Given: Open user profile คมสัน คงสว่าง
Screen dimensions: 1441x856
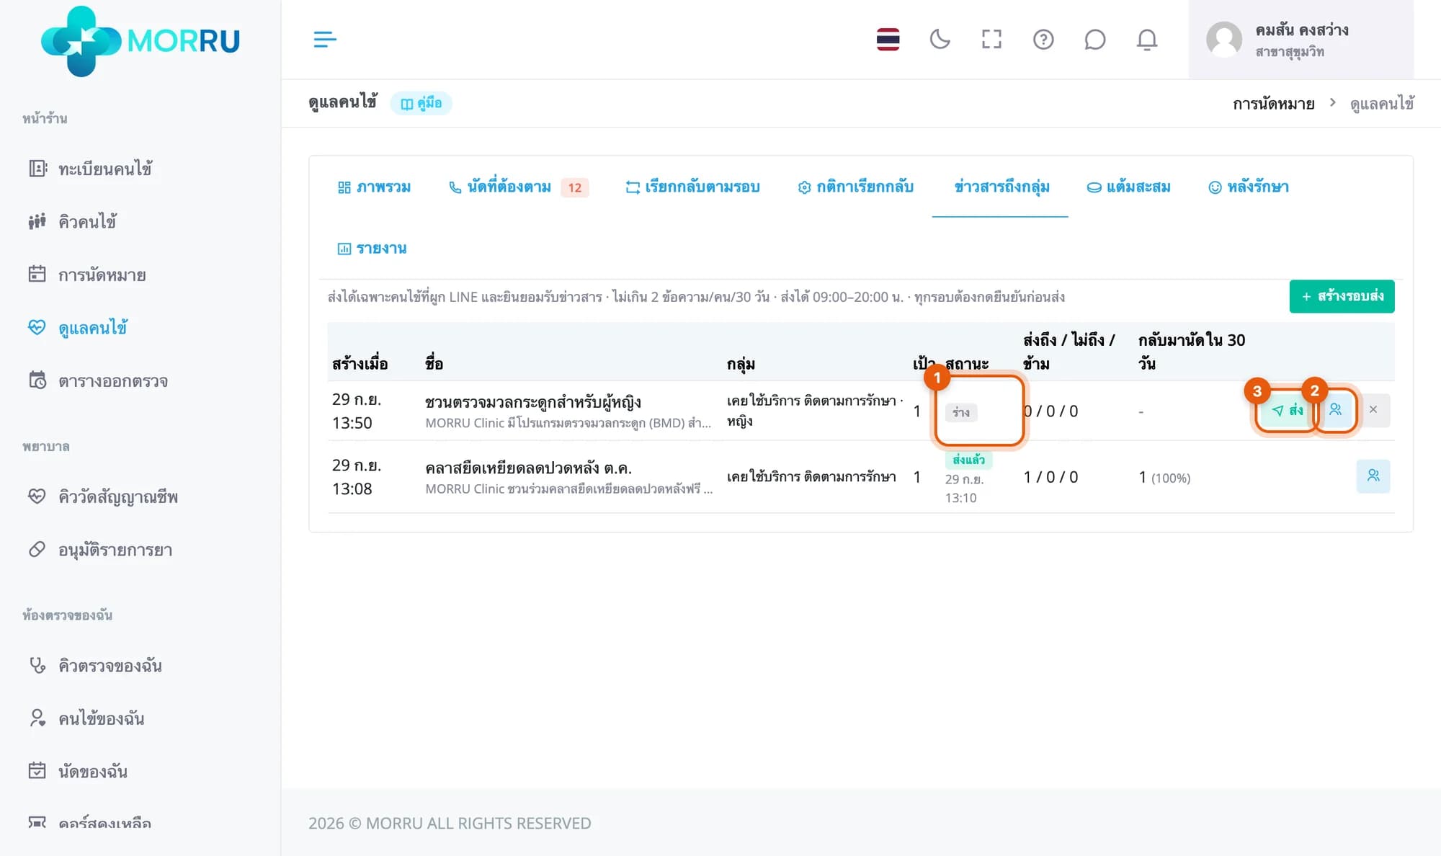Looking at the screenshot, I should click(1301, 40).
